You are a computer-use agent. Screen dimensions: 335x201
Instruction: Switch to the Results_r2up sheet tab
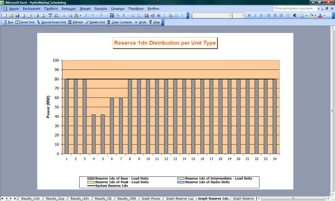point(55,198)
